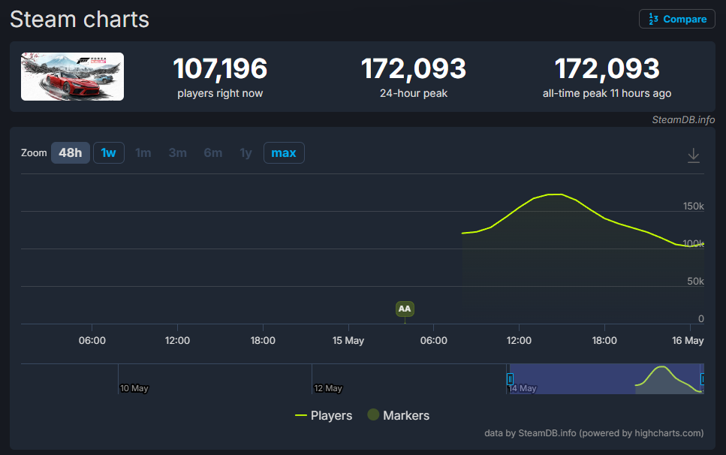The image size is (726, 455).
Task: Click the highlighted navigator range selection
Action: point(606,379)
